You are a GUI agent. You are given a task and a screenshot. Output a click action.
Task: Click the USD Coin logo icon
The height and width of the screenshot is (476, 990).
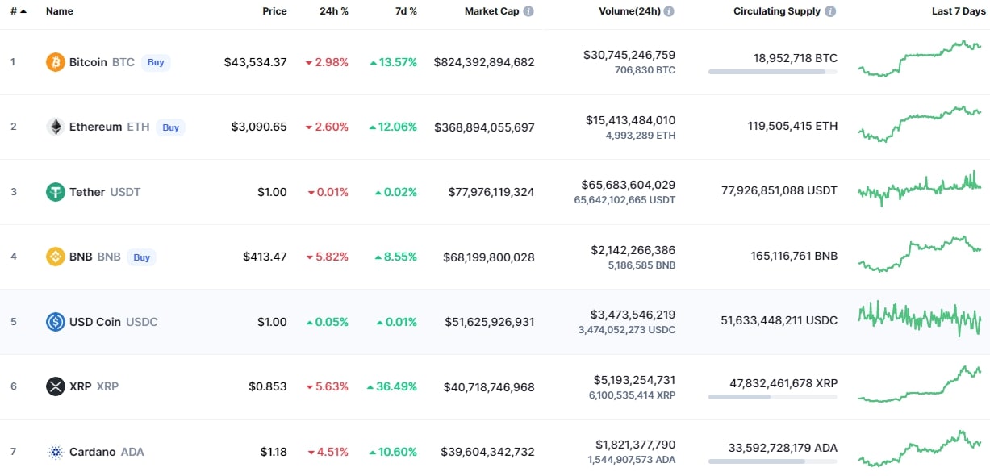[56, 322]
